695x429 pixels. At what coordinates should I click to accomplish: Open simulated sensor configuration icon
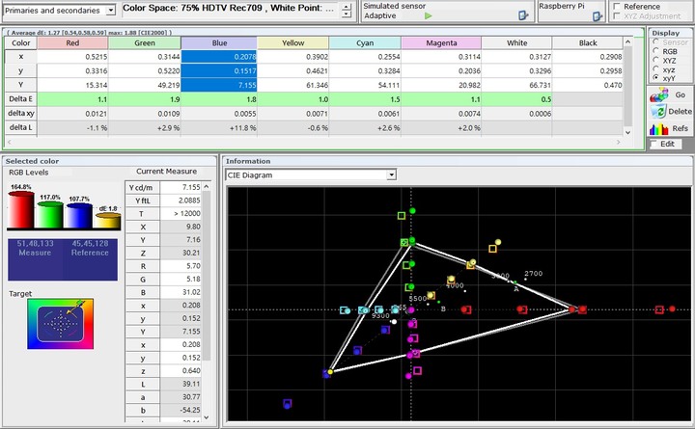[x=523, y=16]
